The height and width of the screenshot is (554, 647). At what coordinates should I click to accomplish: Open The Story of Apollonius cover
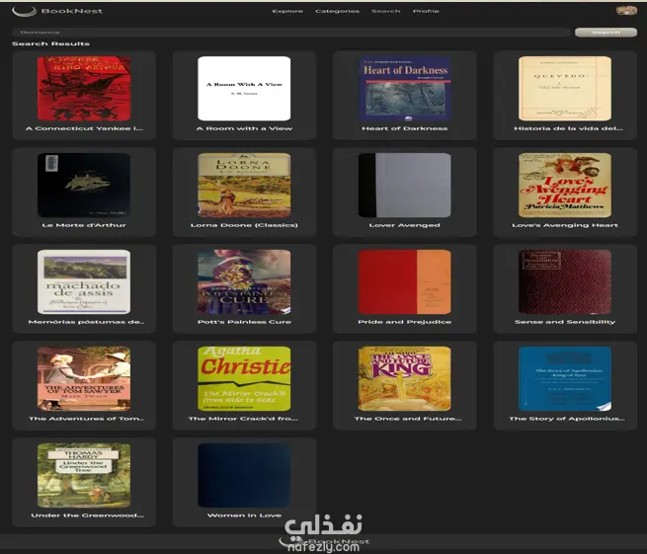(565, 378)
